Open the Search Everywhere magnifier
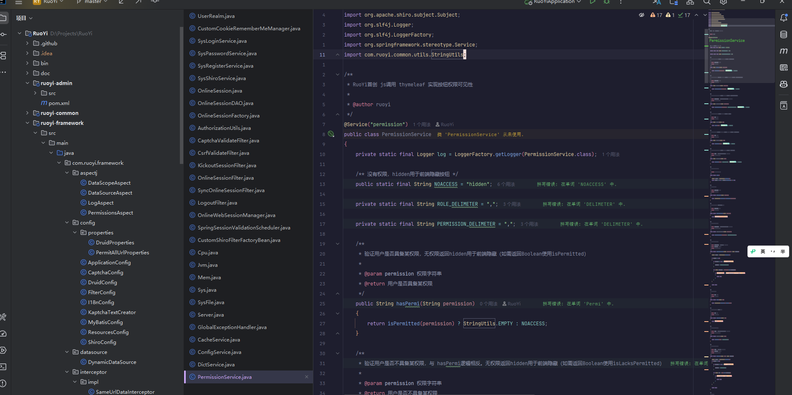The height and width of the screenshot is (395, 792). coord(706,2)
